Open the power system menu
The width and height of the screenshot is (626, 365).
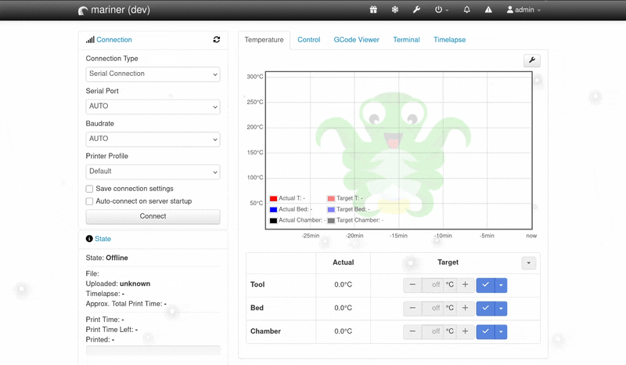coord(441,10)
